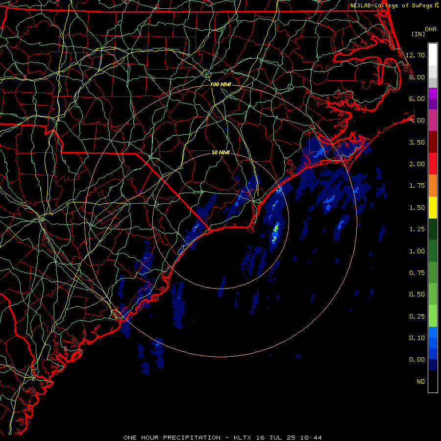Click the '0.10' legend value
Screen dimensions: 441x441
[x=417, y=338]
